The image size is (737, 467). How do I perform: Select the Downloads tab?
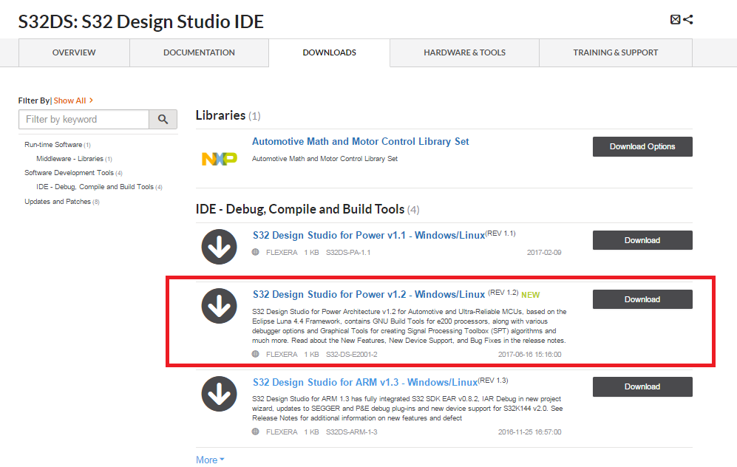330,52
